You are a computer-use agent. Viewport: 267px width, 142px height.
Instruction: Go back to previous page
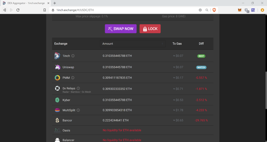tap(5, 10)
